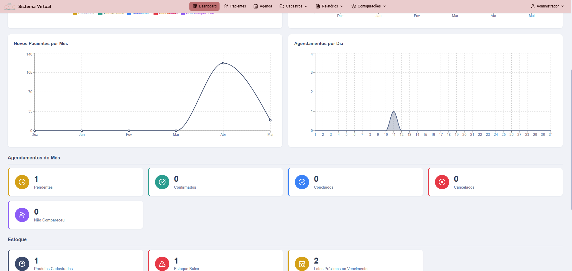Click the 140 y-axis label
572x271 pixels.
pyautogui.click(x=29, y=54)
